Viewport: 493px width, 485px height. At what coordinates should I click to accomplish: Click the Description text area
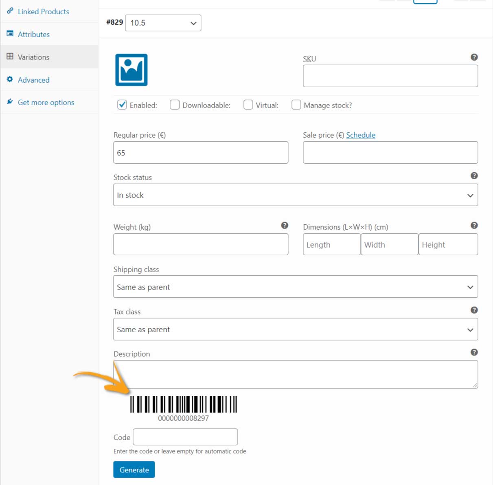[296, 374]
